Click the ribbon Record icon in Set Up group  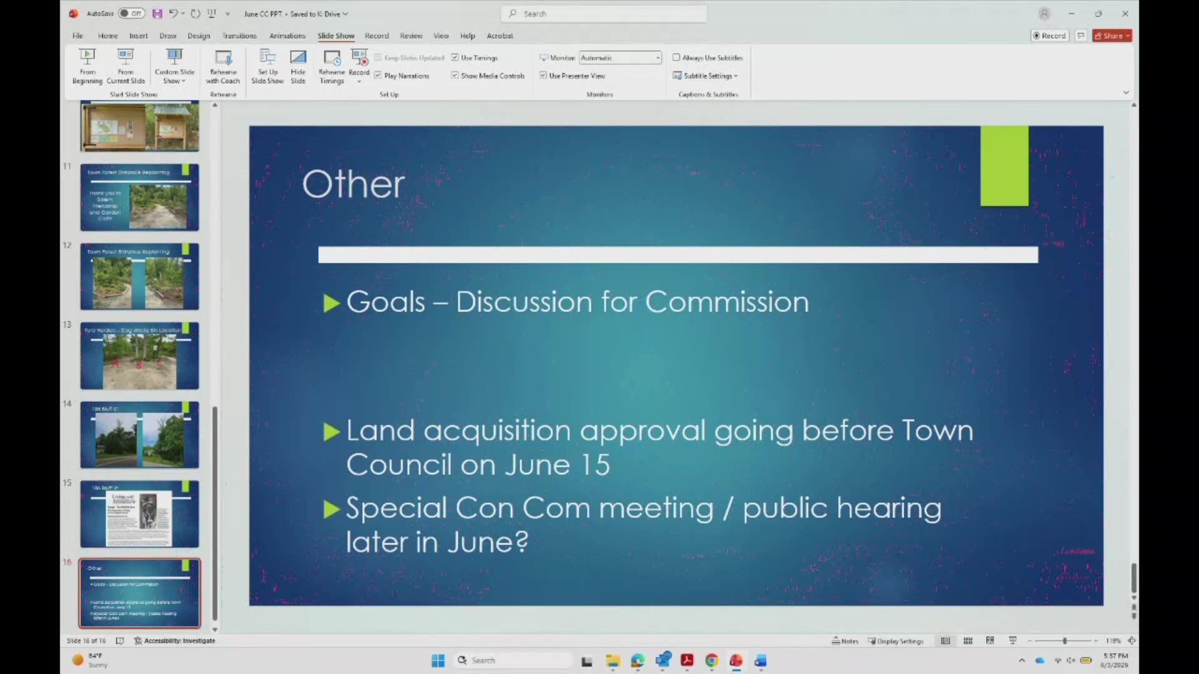point(359,58)
